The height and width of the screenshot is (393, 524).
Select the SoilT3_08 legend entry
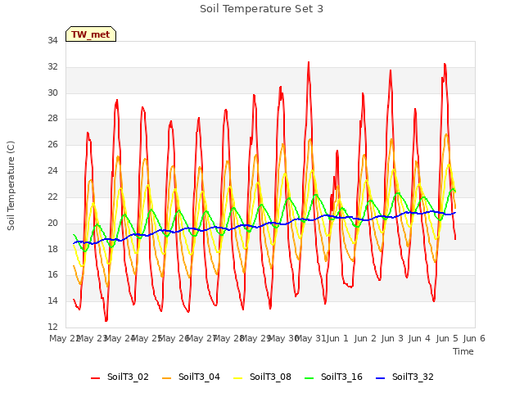[262, 377]
